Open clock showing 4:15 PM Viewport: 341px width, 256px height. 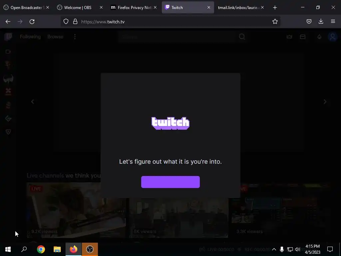[x=312, y=249]
